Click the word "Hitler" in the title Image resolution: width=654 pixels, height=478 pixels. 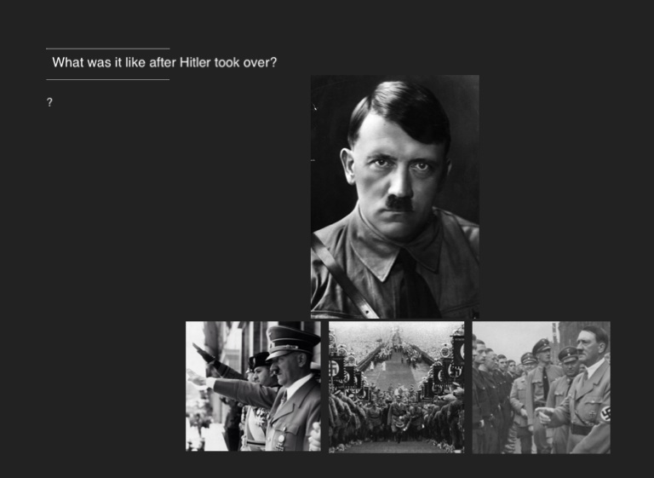pos(195,63)
